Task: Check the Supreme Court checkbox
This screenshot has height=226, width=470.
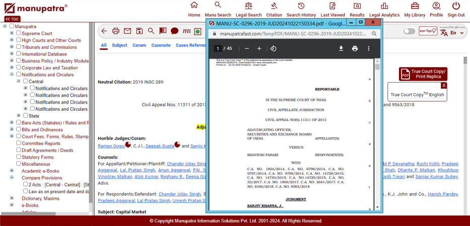Action: tap(18, 33)
